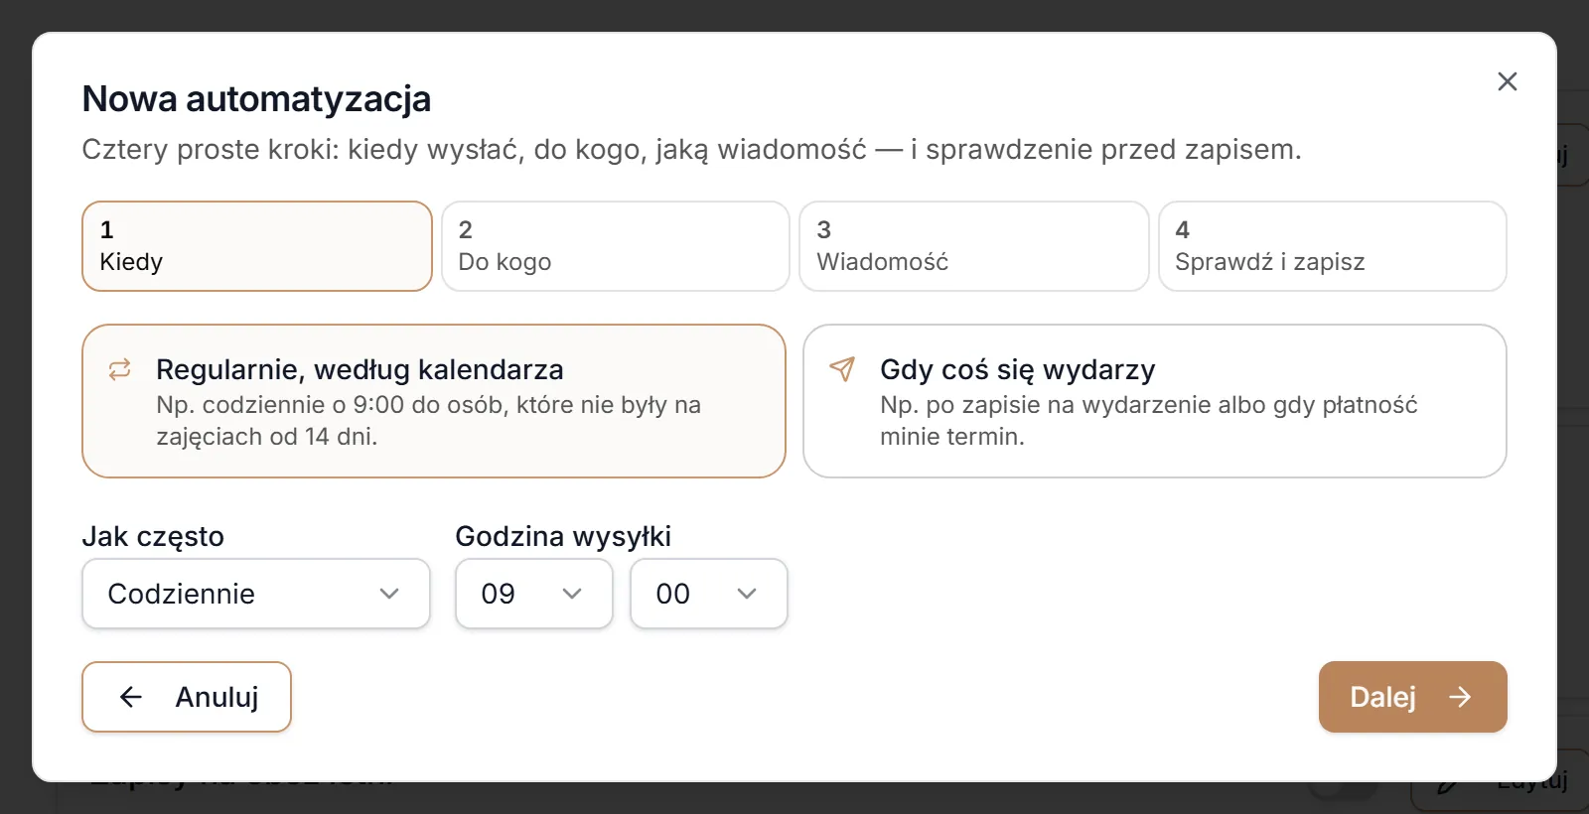Open the Jak często dropdown
The image size is (1589, 814).
[256, 594]
